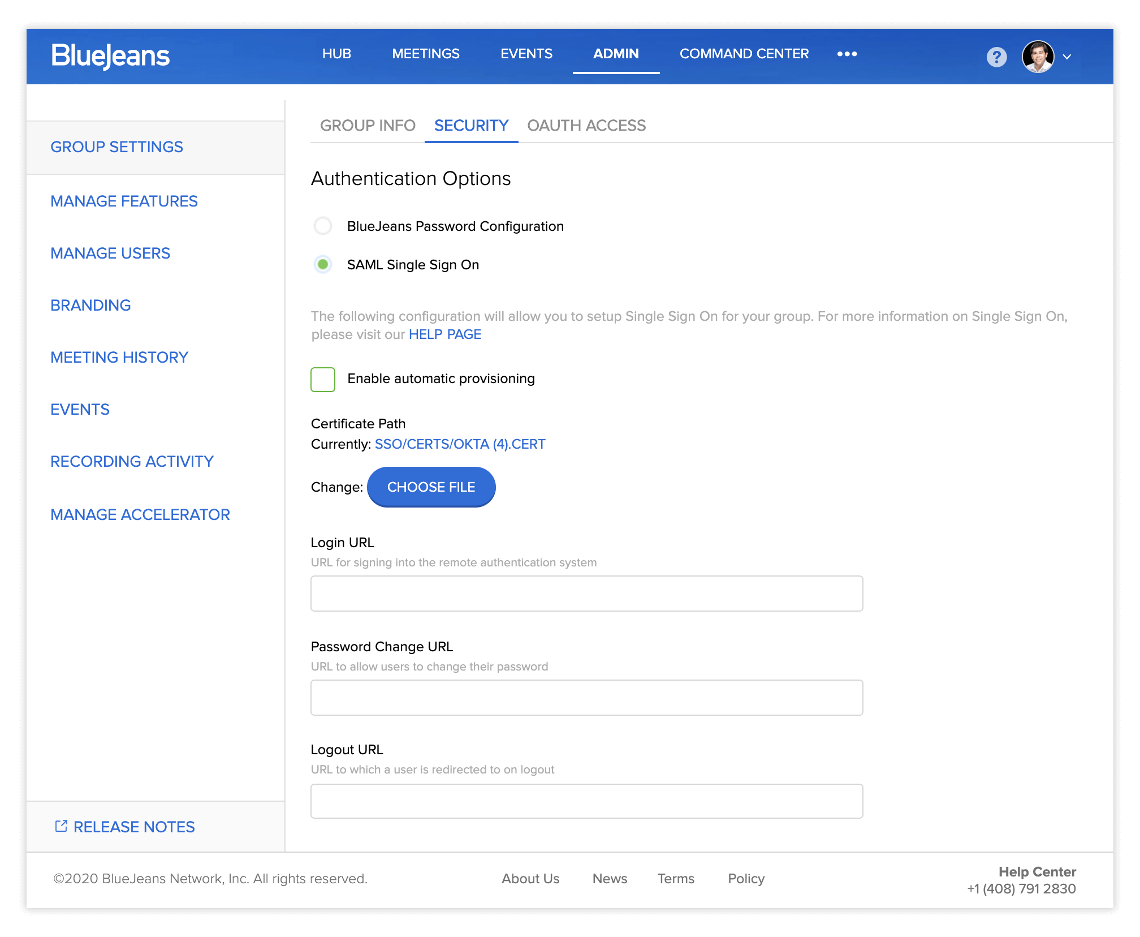
Task: Expand the profile dropdown chevron
Action: (1067, 57)
